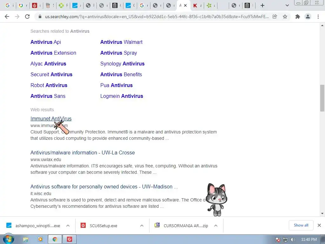Click the 11:40 PM system clock
This screenshot has height=244, width=325.
(309, 240)
